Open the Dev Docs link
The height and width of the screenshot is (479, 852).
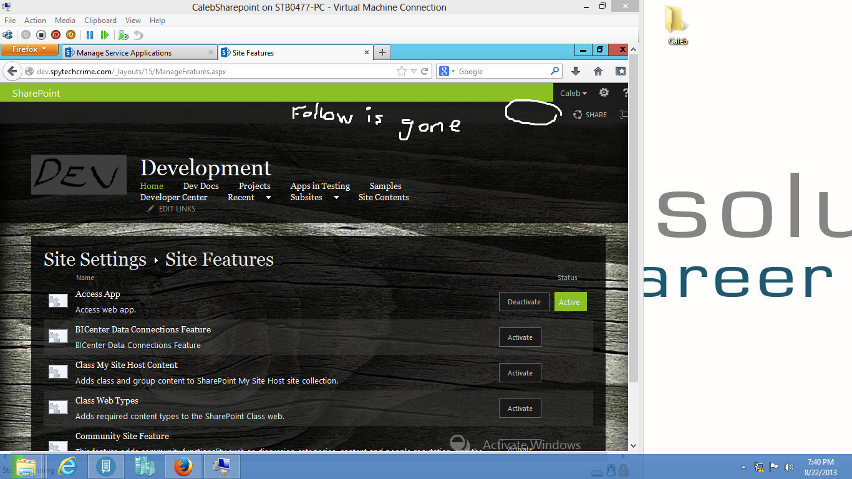pos(201,186)
